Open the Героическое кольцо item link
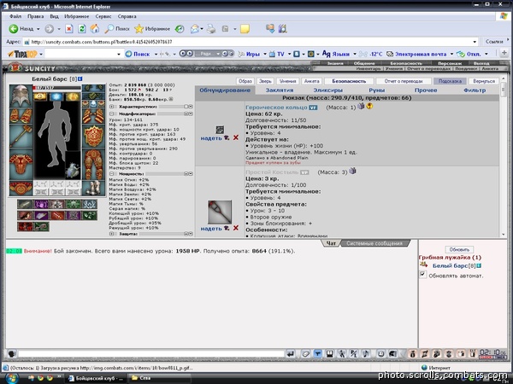The height and width of the screenshot is (384, 513). [276, 108]
